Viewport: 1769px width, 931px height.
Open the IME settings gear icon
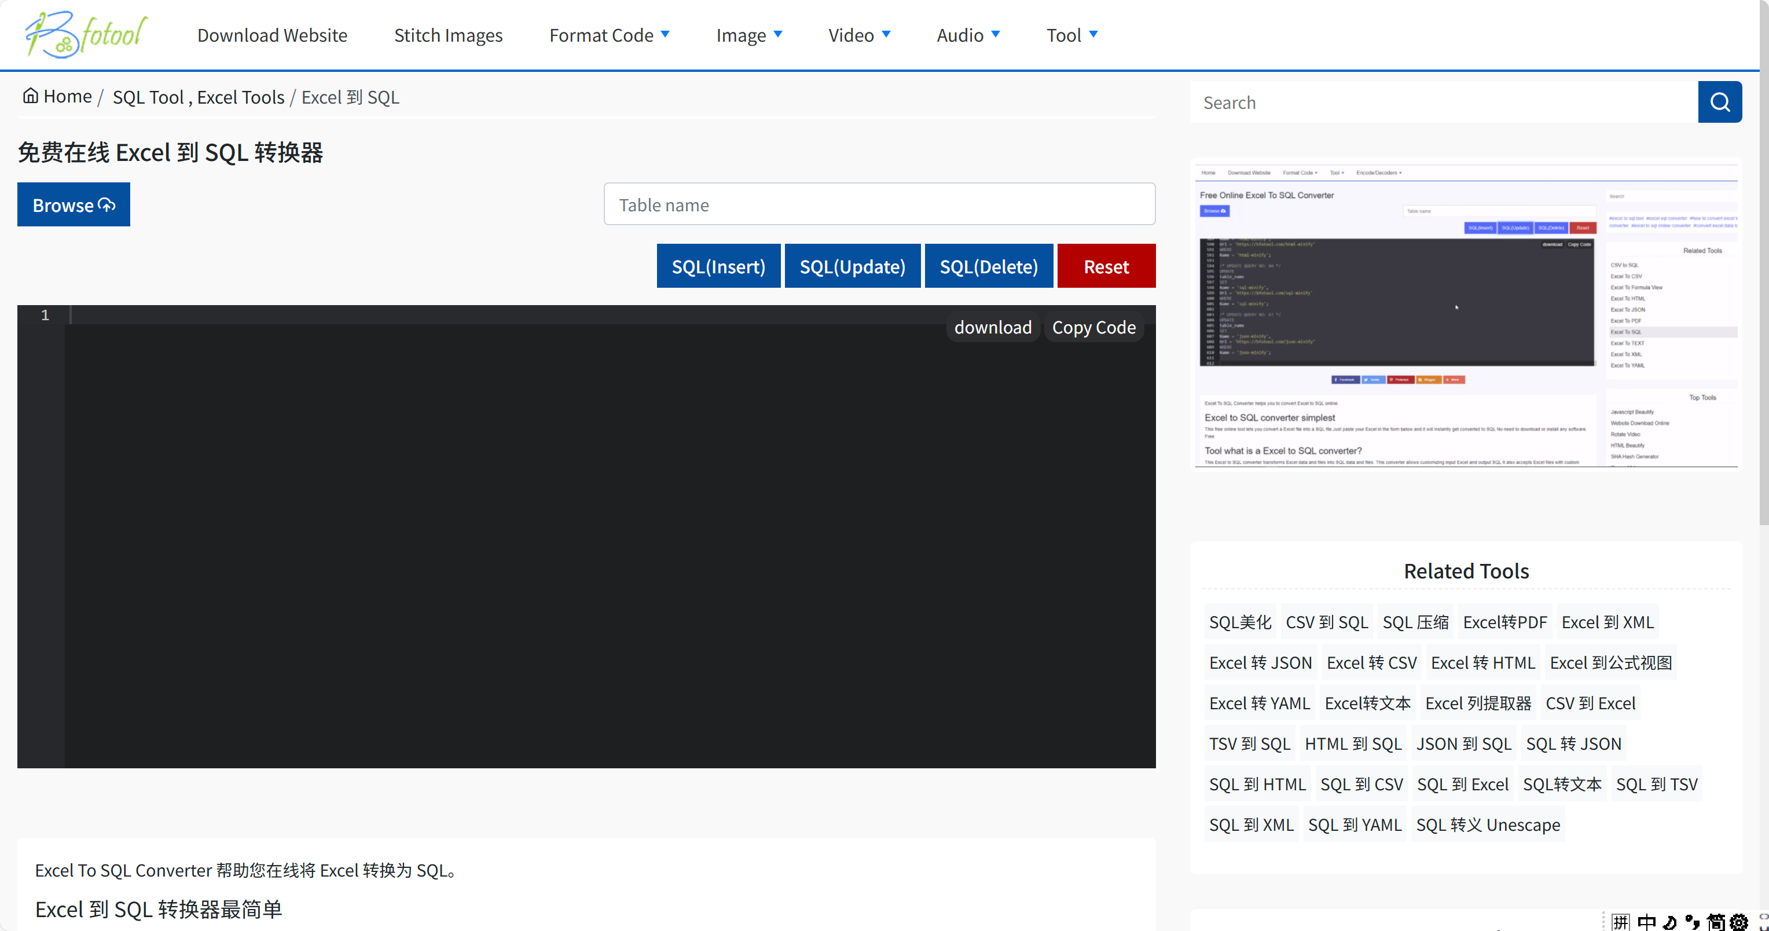pos(1738,922)
